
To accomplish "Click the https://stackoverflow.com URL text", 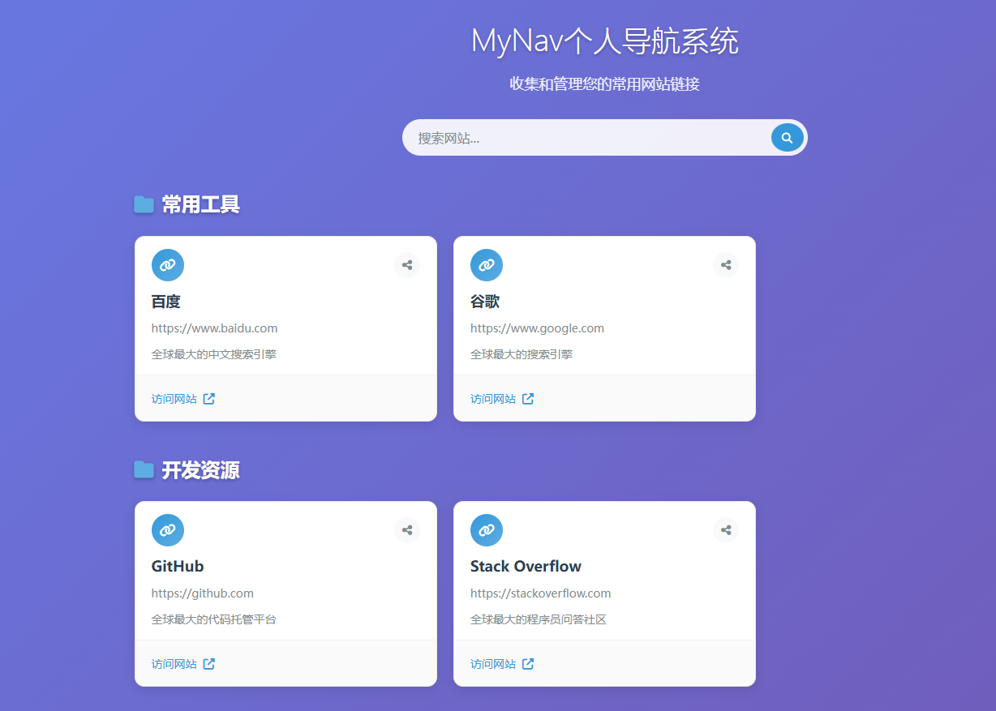I will pyautogui.click(x=541, y=593).
